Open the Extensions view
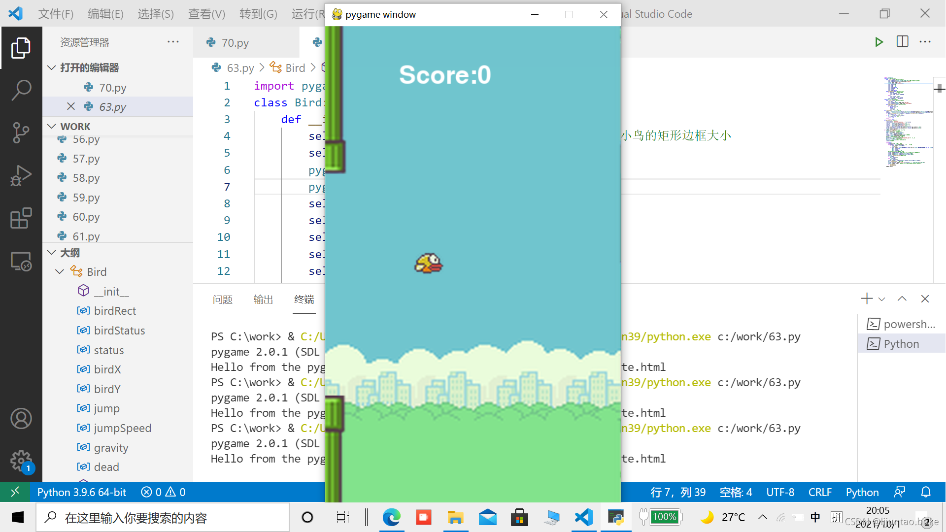The height and width of the screenshot is (532, 946). click(21, 218)
